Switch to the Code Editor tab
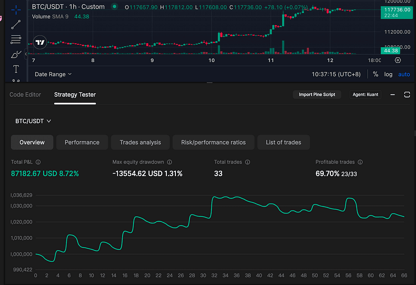Screen dimensions: 416x285 25,95
